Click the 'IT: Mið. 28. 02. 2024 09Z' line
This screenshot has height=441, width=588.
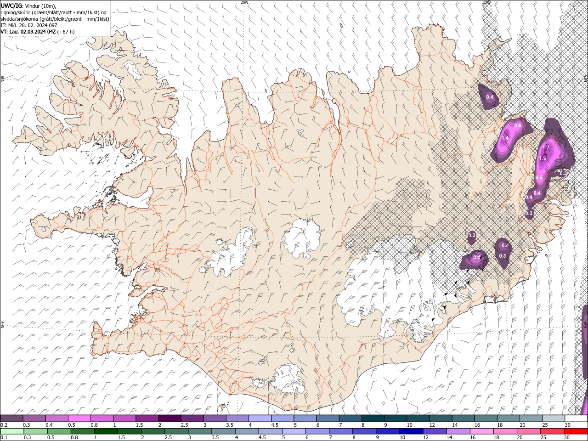click(28, 25)
